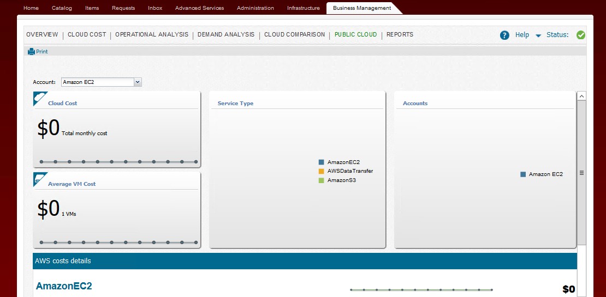This screenshot has height=297, width=606.
Task: Click the blue Help question mark icon
Action: 504,35
